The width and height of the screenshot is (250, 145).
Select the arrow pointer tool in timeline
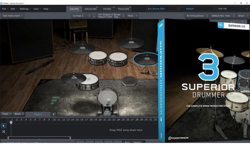click(4, 125)
